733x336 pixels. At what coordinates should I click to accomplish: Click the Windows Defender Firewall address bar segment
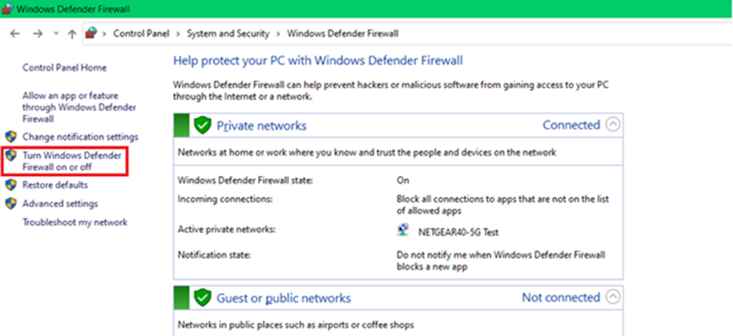coord(342,34)
